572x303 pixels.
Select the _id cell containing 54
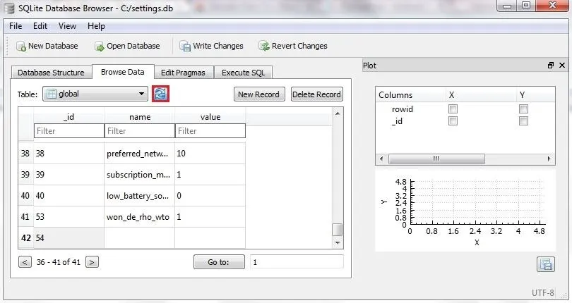69,237
